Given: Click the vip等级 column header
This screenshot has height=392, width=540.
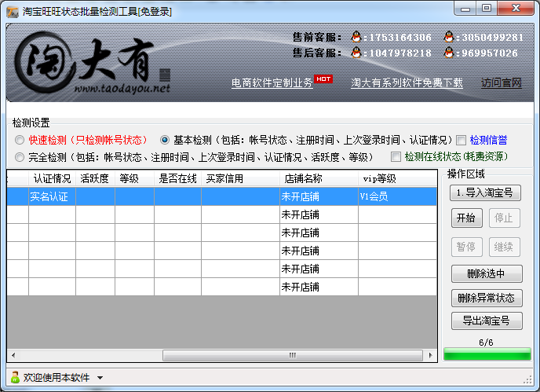Looking at the screenshot, I should 379,178.
